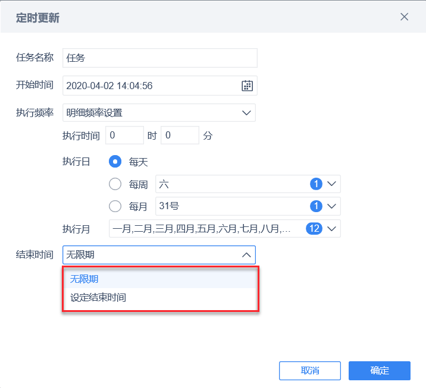Expand the 执行频率 dropdown arrow
Screen dimensions: 426x388
[x=246, y=113]
